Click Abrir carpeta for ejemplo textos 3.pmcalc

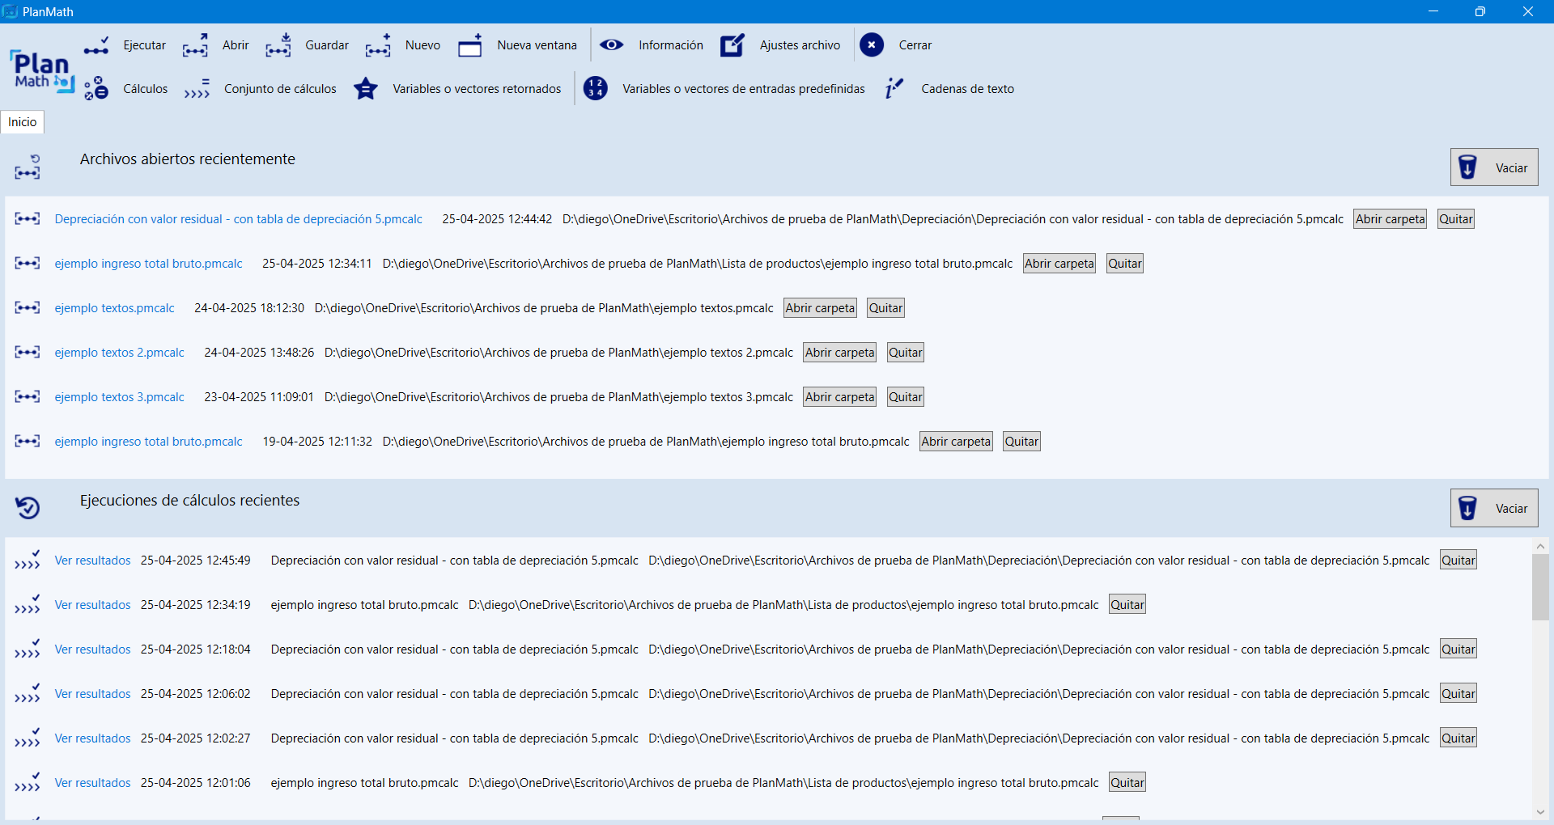tap(839, 397)
